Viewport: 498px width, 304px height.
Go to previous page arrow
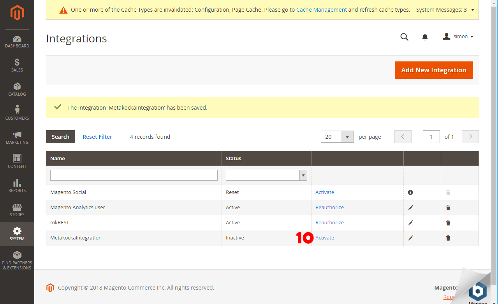[x=403, y=137]
